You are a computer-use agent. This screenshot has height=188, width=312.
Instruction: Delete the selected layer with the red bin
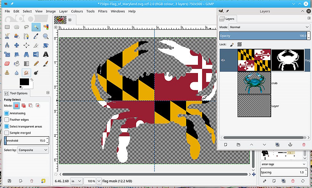304,145
